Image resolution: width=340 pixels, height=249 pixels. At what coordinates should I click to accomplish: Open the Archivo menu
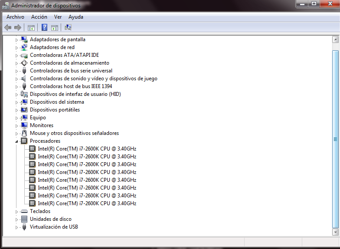(15, 17)
